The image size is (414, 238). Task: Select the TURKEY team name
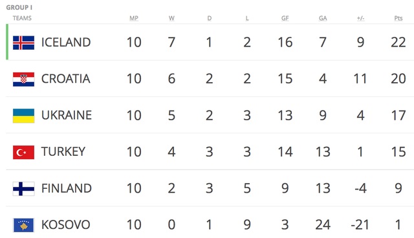click(63, 152)
